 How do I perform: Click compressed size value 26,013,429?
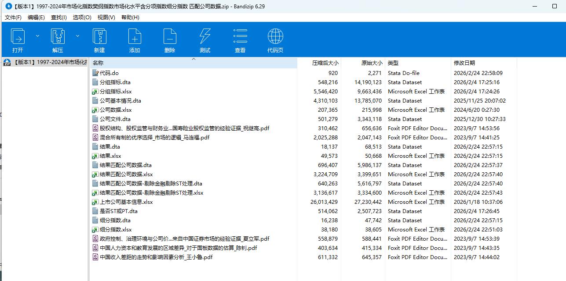click(x=324, y=202)
